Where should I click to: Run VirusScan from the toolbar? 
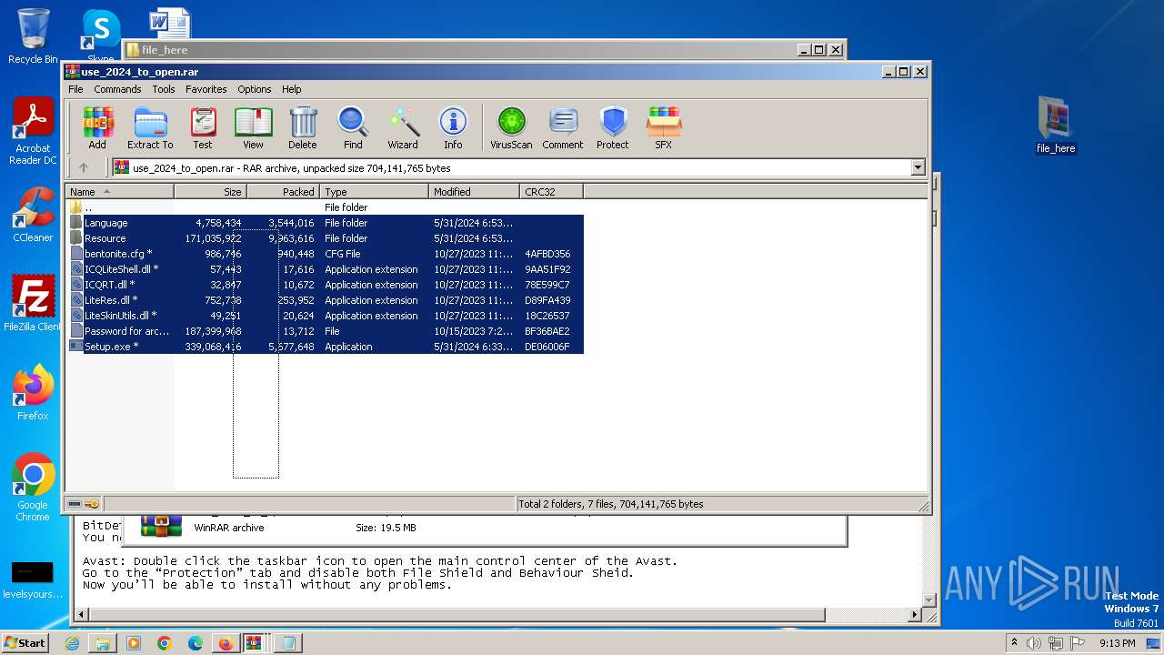coord(511,127)
